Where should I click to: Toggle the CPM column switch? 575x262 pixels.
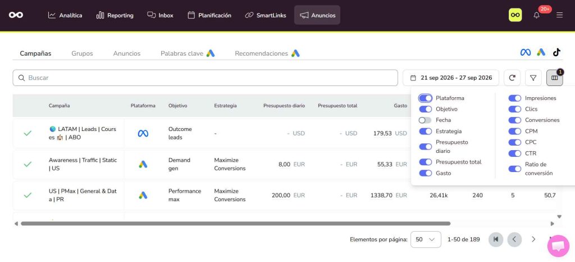[514, 131]
